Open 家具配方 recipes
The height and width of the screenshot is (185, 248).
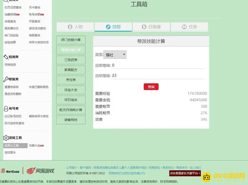click(71, 70)
